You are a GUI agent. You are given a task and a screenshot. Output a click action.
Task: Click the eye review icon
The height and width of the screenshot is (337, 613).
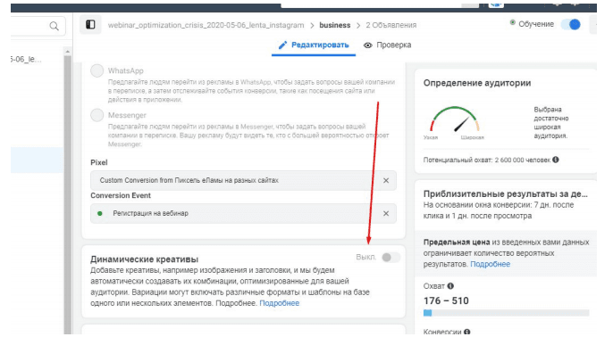tap(367, 45)
